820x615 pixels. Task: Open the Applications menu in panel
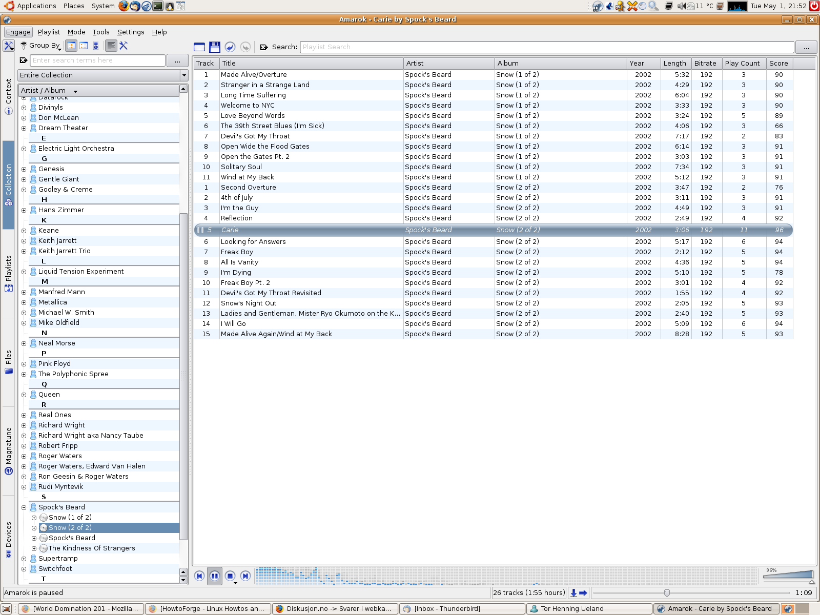point(29,6)
